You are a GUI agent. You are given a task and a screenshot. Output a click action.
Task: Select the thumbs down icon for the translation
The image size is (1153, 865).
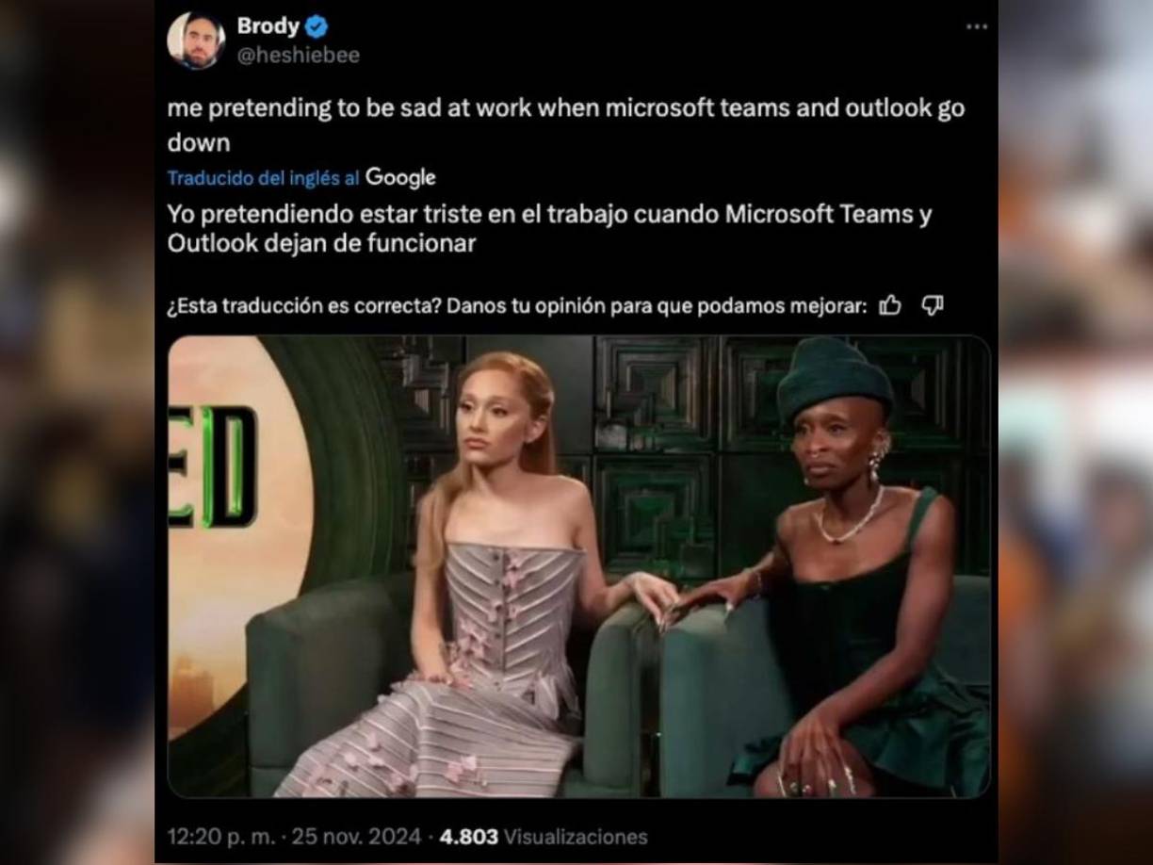click(x=931, y=304)
